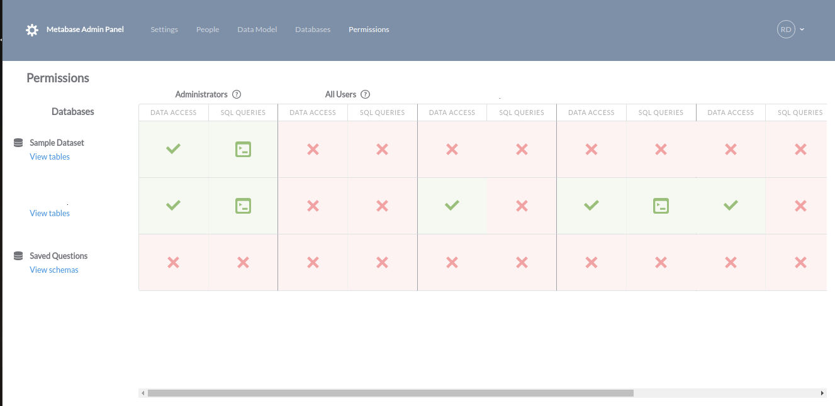Select the Permissions nav item
Viewport: 835px width, 406px height.
pyautogui.click(x=369, y=30)
